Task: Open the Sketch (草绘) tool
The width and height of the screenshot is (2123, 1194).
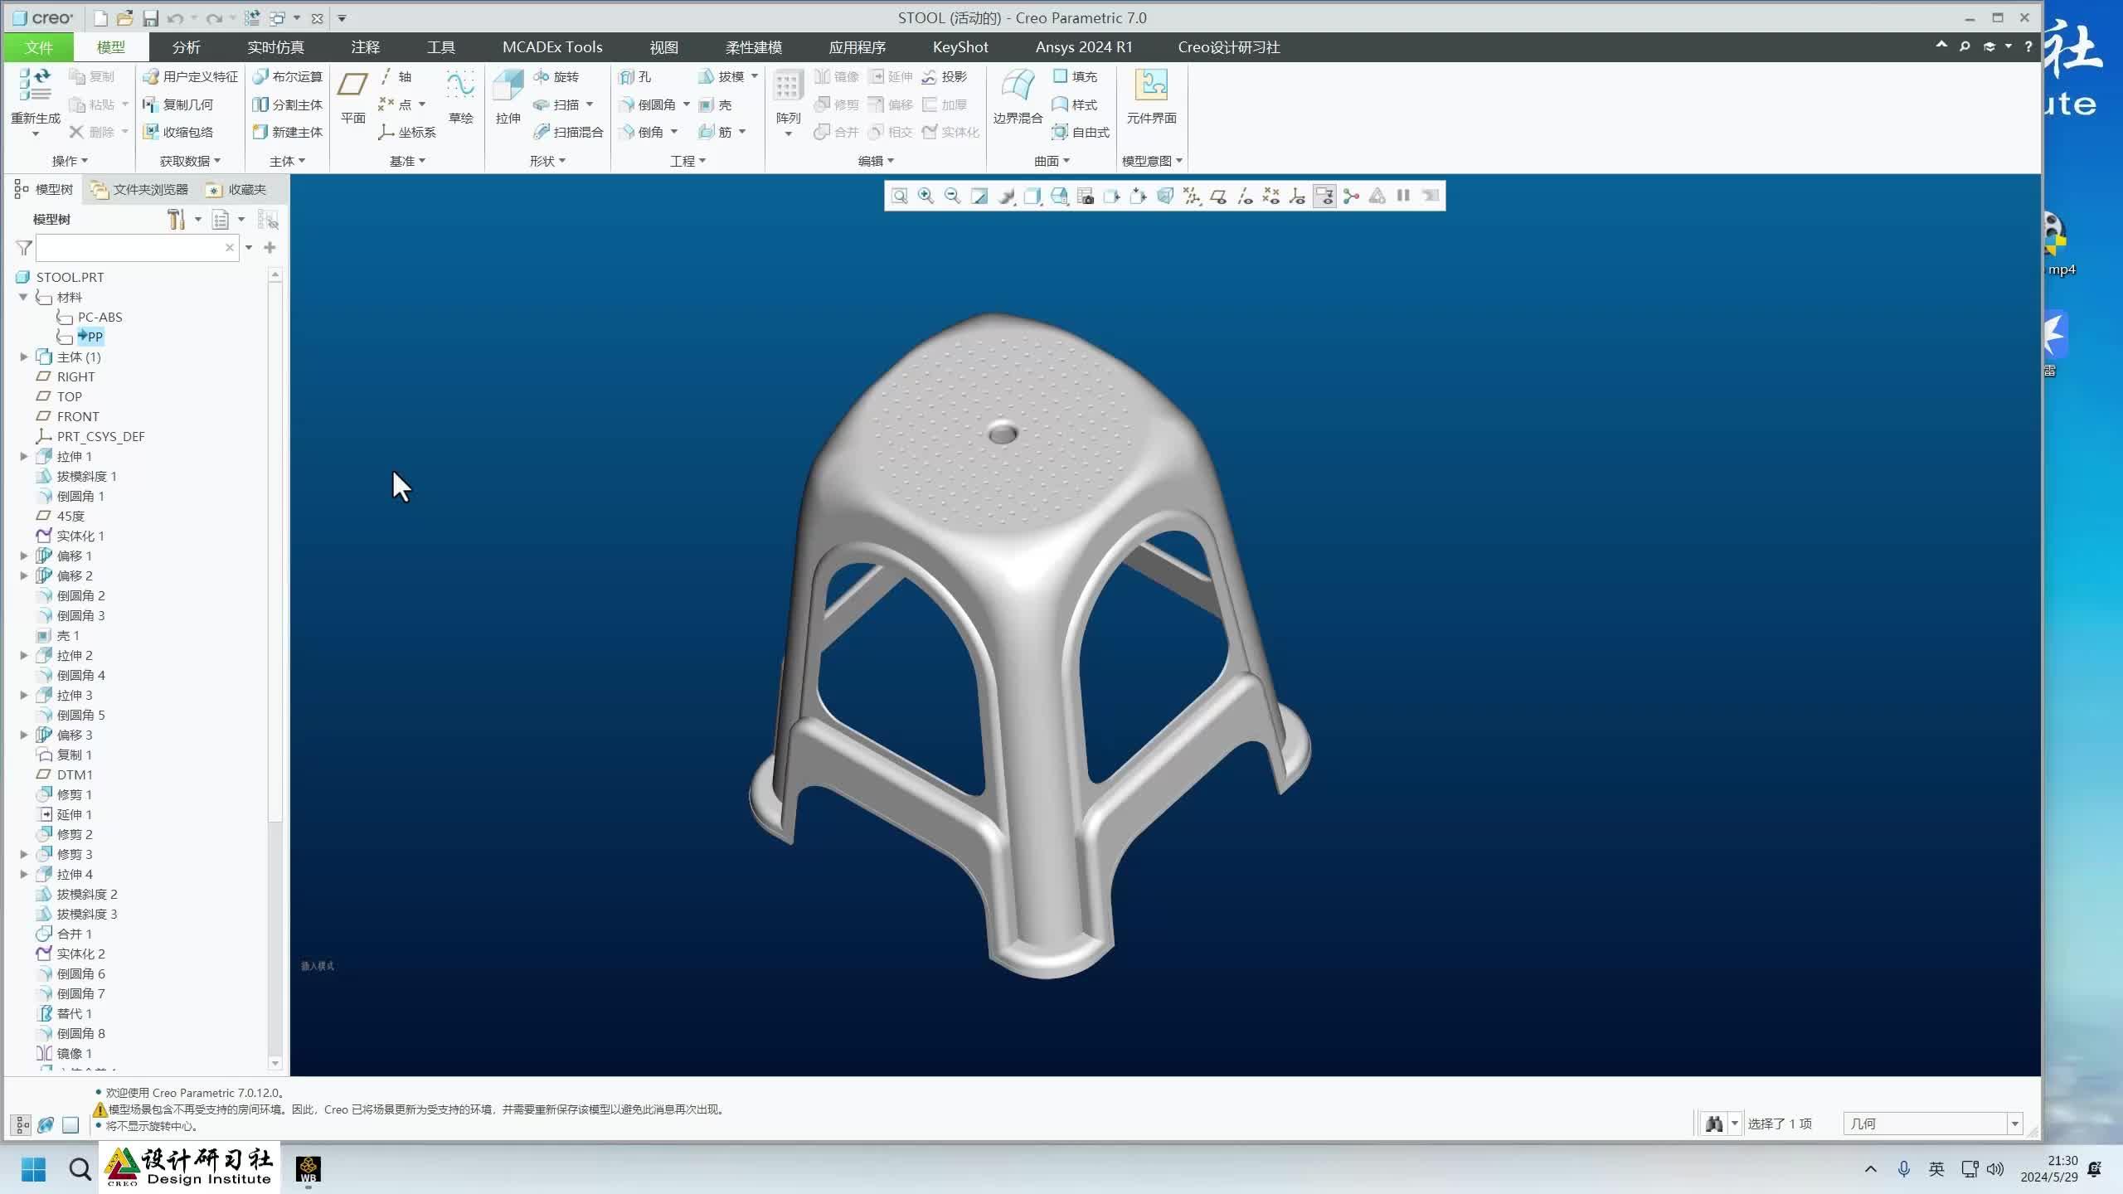Action: pos(461,91)
